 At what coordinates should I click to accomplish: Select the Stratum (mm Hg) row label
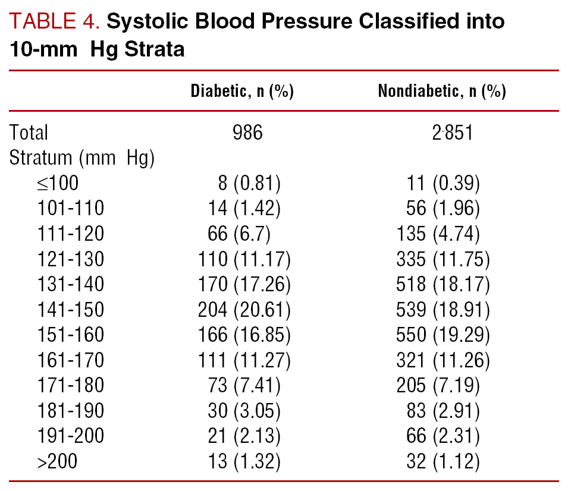click(x=82, y=159)
